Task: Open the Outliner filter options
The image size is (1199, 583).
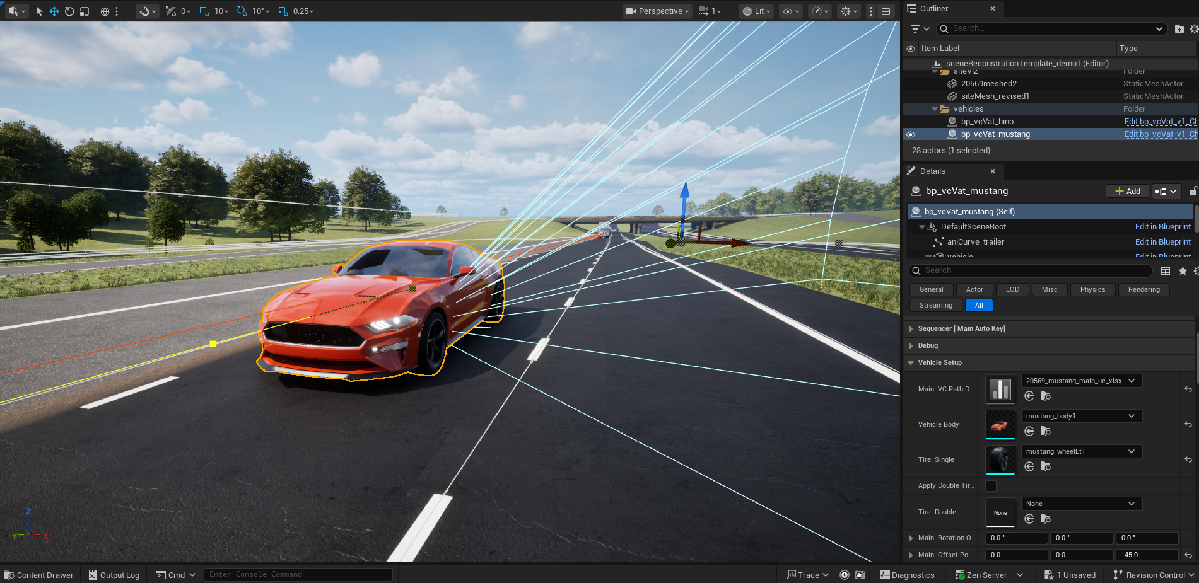Action: tap(920, 29)
